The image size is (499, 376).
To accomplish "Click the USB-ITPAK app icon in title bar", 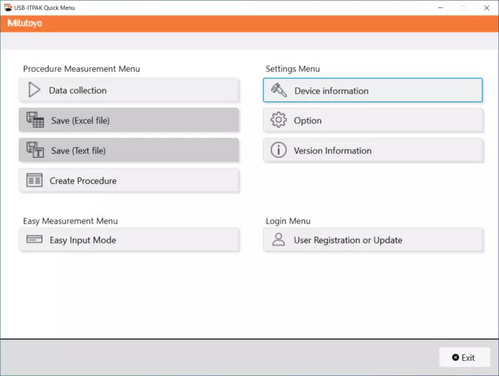I will tap(8, 7).
